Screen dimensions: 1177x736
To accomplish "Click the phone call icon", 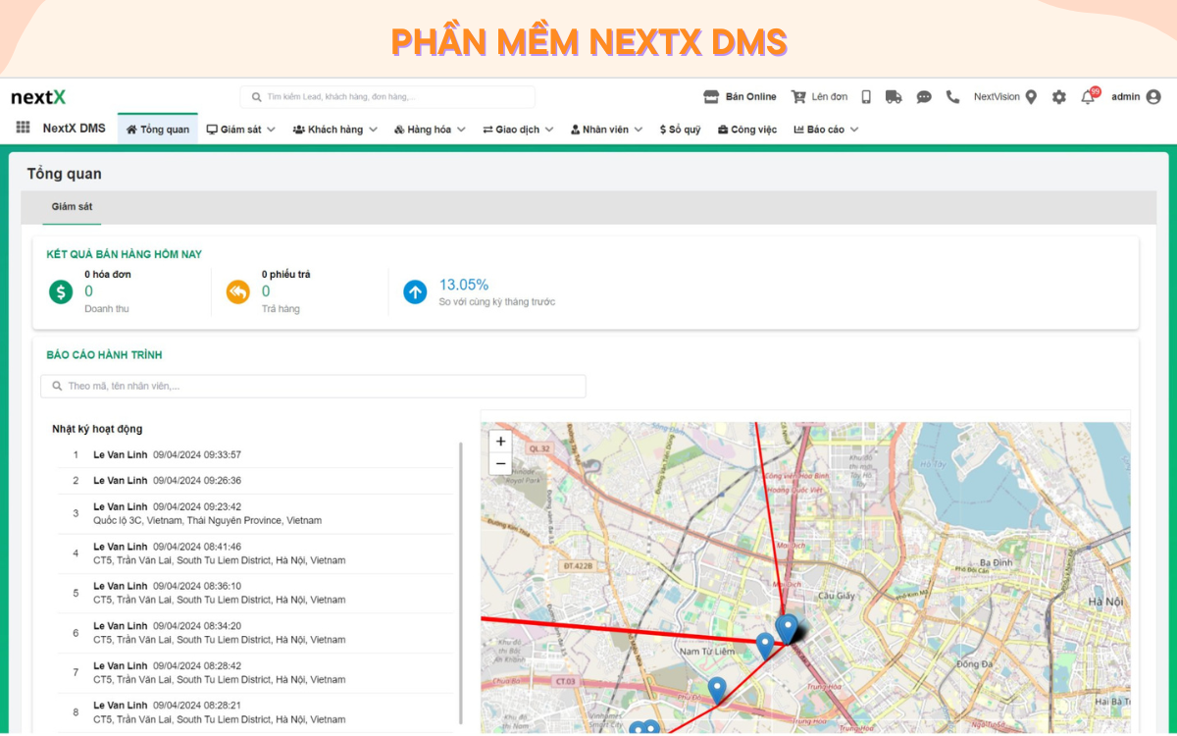I will click(x=951, y=96).
